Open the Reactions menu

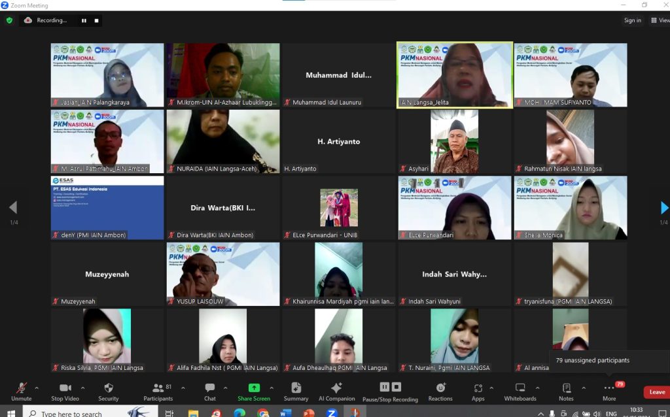click(x=440, y=391)
